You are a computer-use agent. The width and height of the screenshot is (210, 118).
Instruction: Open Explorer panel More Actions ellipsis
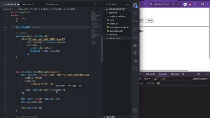click(x=127, y=4)
